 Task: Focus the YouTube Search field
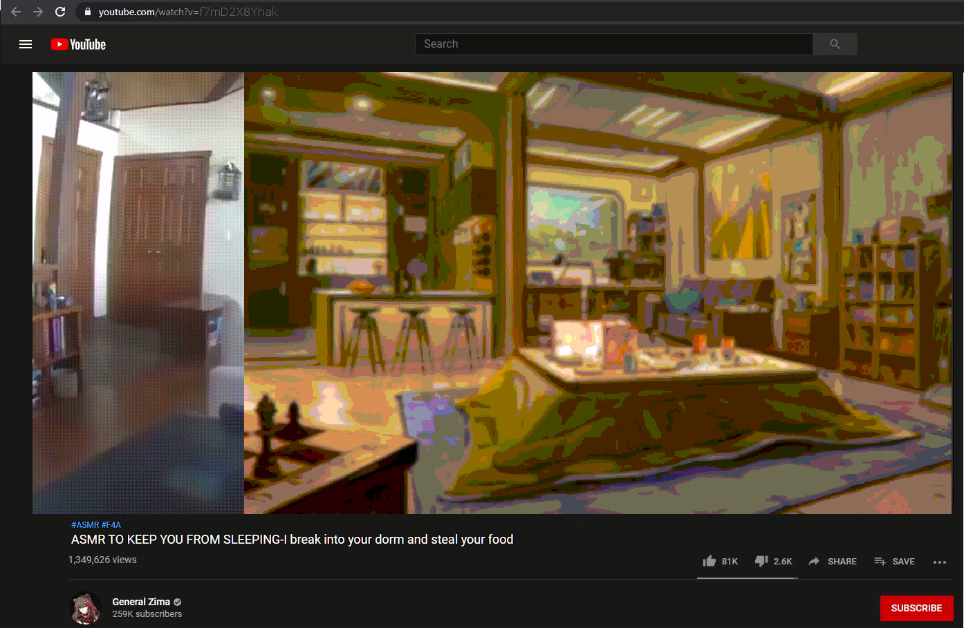(613, 44)
